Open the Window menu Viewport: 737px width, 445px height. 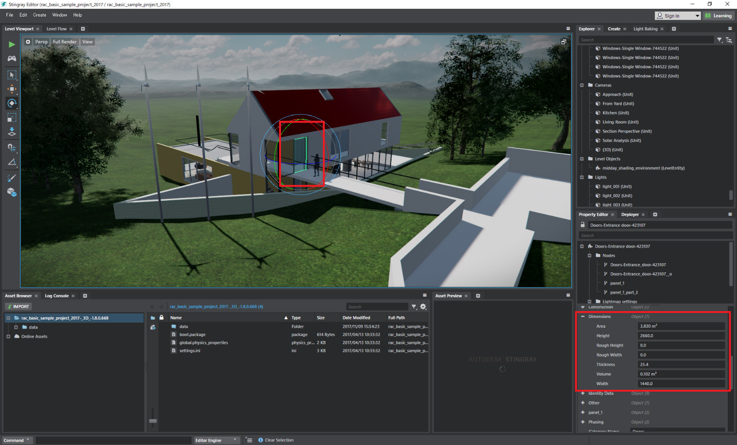coord(59,15)
